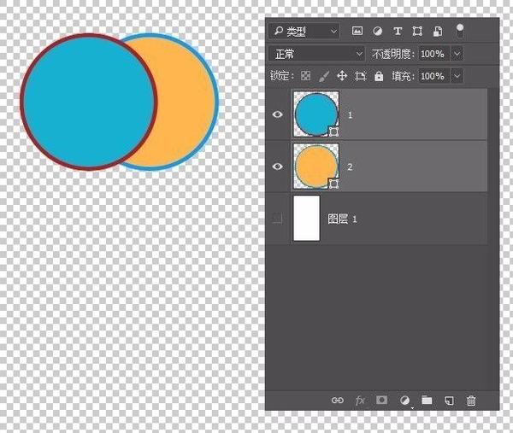Viewport: 513px width, 433px height.
Task: Click the layer name "1"
Action: point(350,114)
